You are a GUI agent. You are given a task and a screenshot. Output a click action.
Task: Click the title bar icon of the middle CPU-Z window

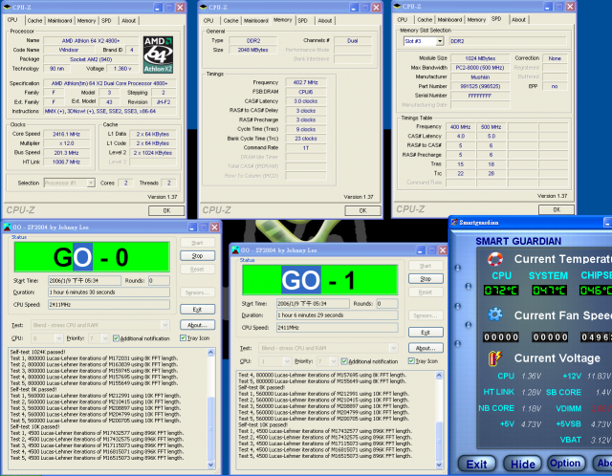pyautogui.click(x=204, y=8)
